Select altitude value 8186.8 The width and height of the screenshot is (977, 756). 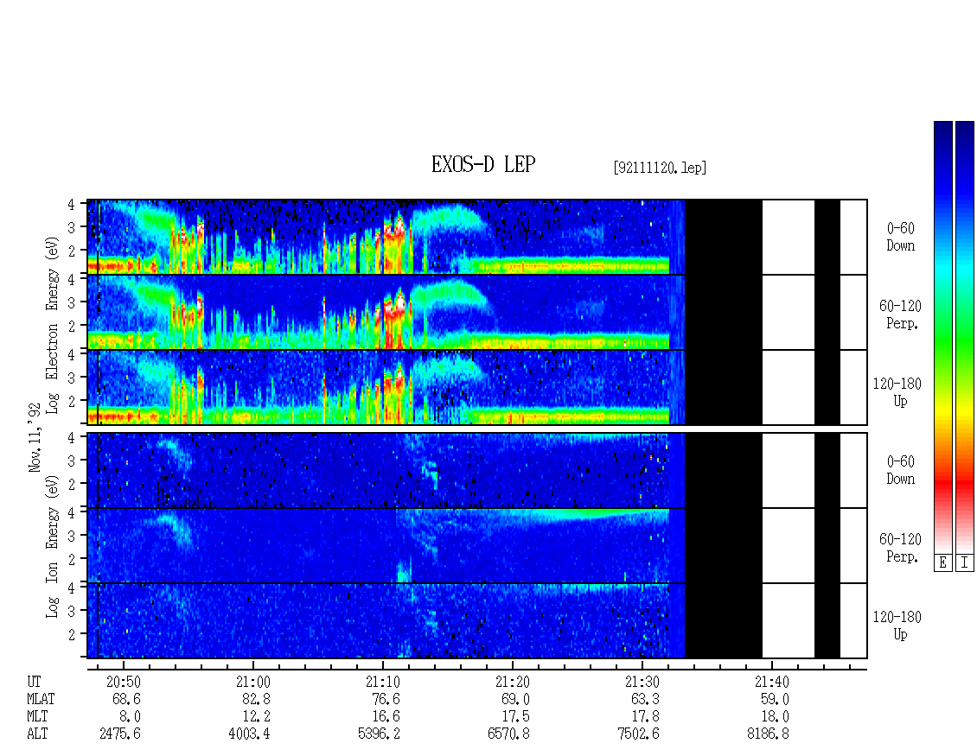click(768, 734)
